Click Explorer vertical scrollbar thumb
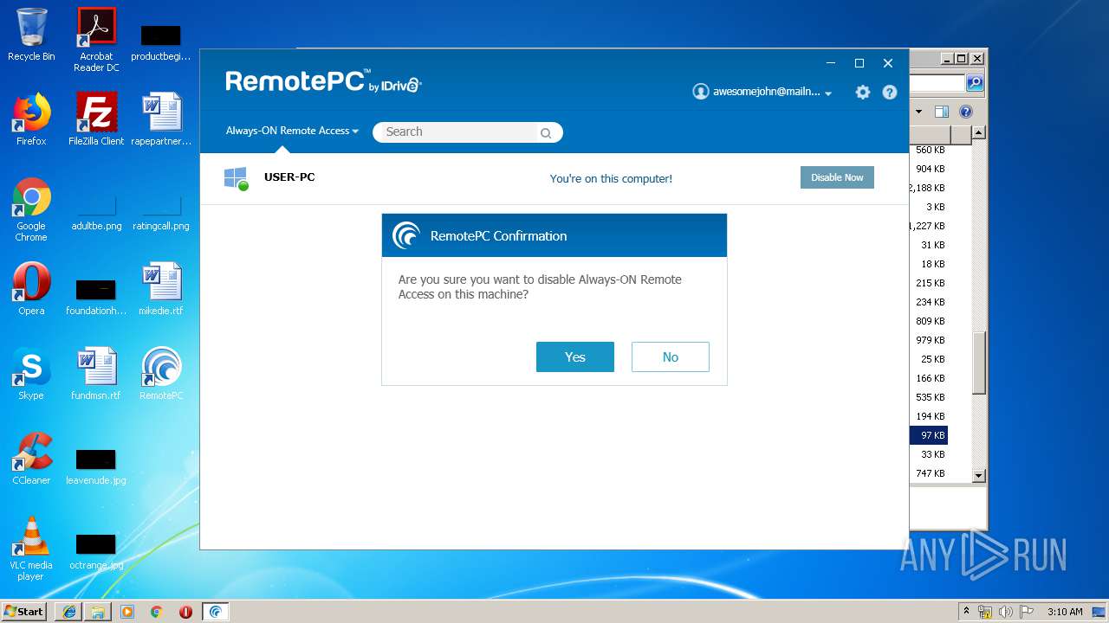Screen dimensions: 1109x623 [x=979, y=363]
